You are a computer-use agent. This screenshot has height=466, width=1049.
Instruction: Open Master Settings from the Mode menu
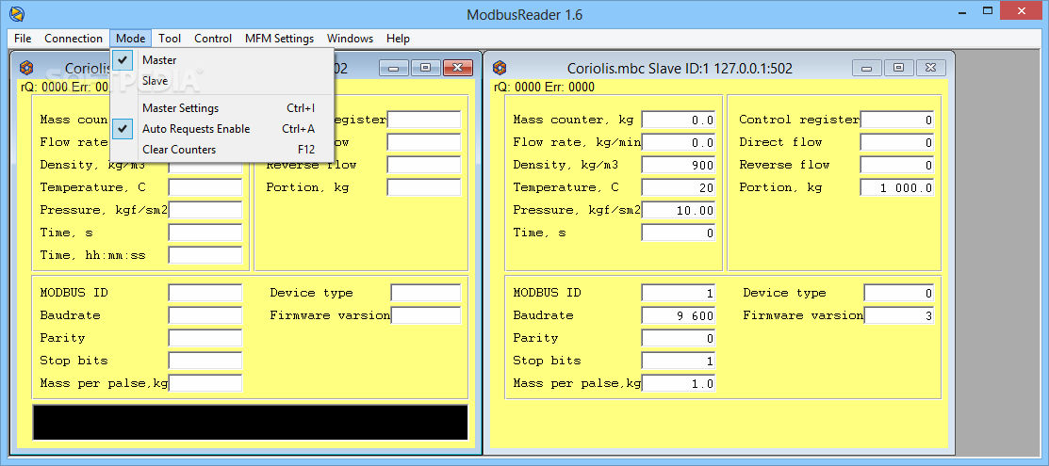(x=221, y=108)
